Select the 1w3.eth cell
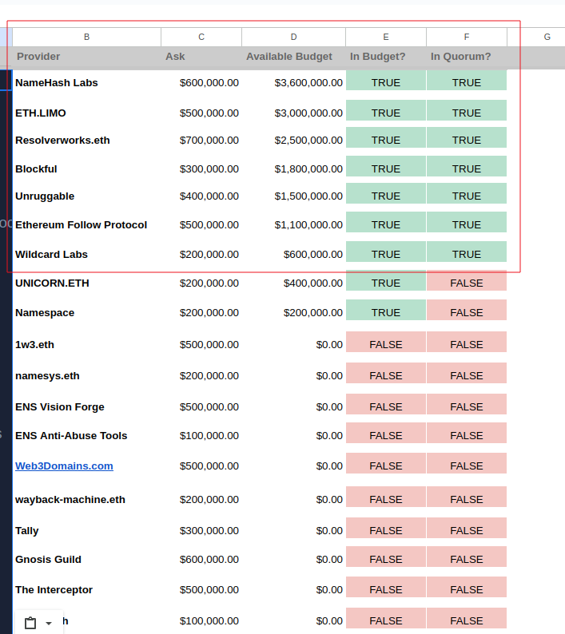Image resolution: width=565 pixels, height=634 pixels. pyautogui.click(x=34, y=344)
